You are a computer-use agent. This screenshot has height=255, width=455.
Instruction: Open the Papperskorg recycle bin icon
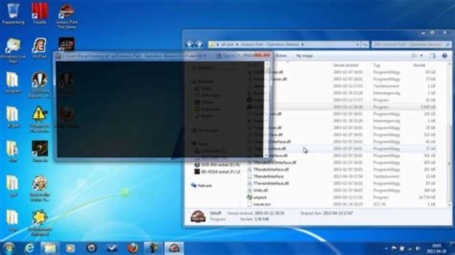[12, 11]
